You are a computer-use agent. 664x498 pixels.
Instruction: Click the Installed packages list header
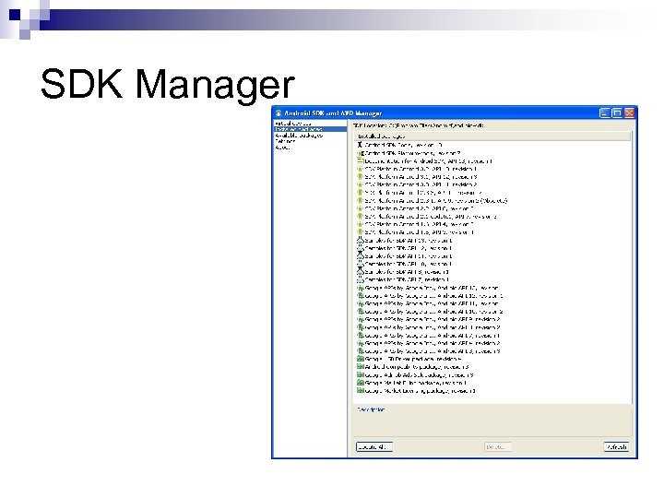point(492,136)
